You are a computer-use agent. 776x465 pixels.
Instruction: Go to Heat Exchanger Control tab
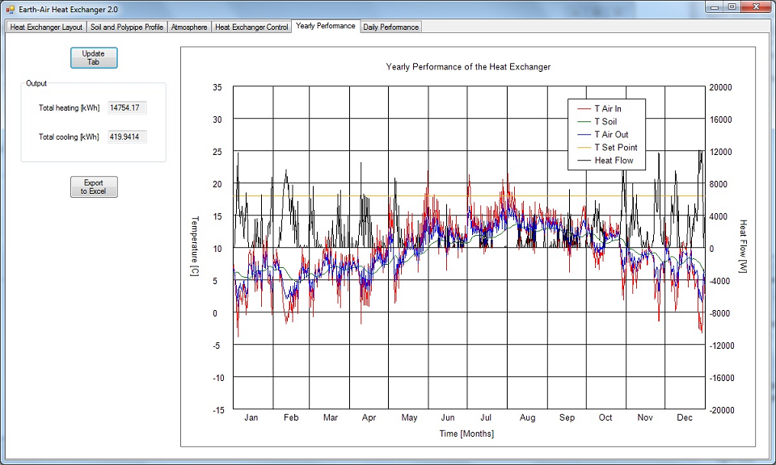pyautogui.click(x=251, y=27)
